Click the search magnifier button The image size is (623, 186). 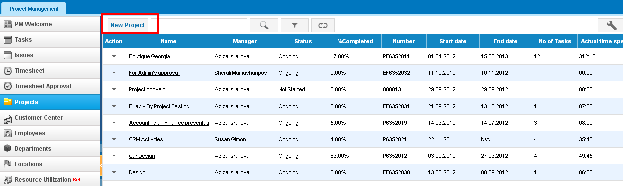(x=263, y=25)
